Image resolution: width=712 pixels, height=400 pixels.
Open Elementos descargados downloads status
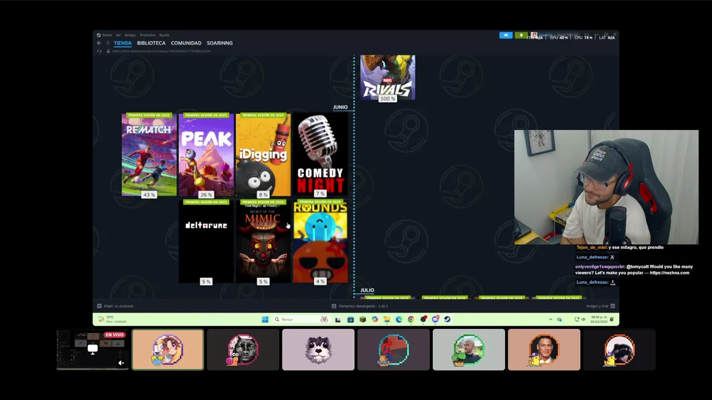coord(359,306)
